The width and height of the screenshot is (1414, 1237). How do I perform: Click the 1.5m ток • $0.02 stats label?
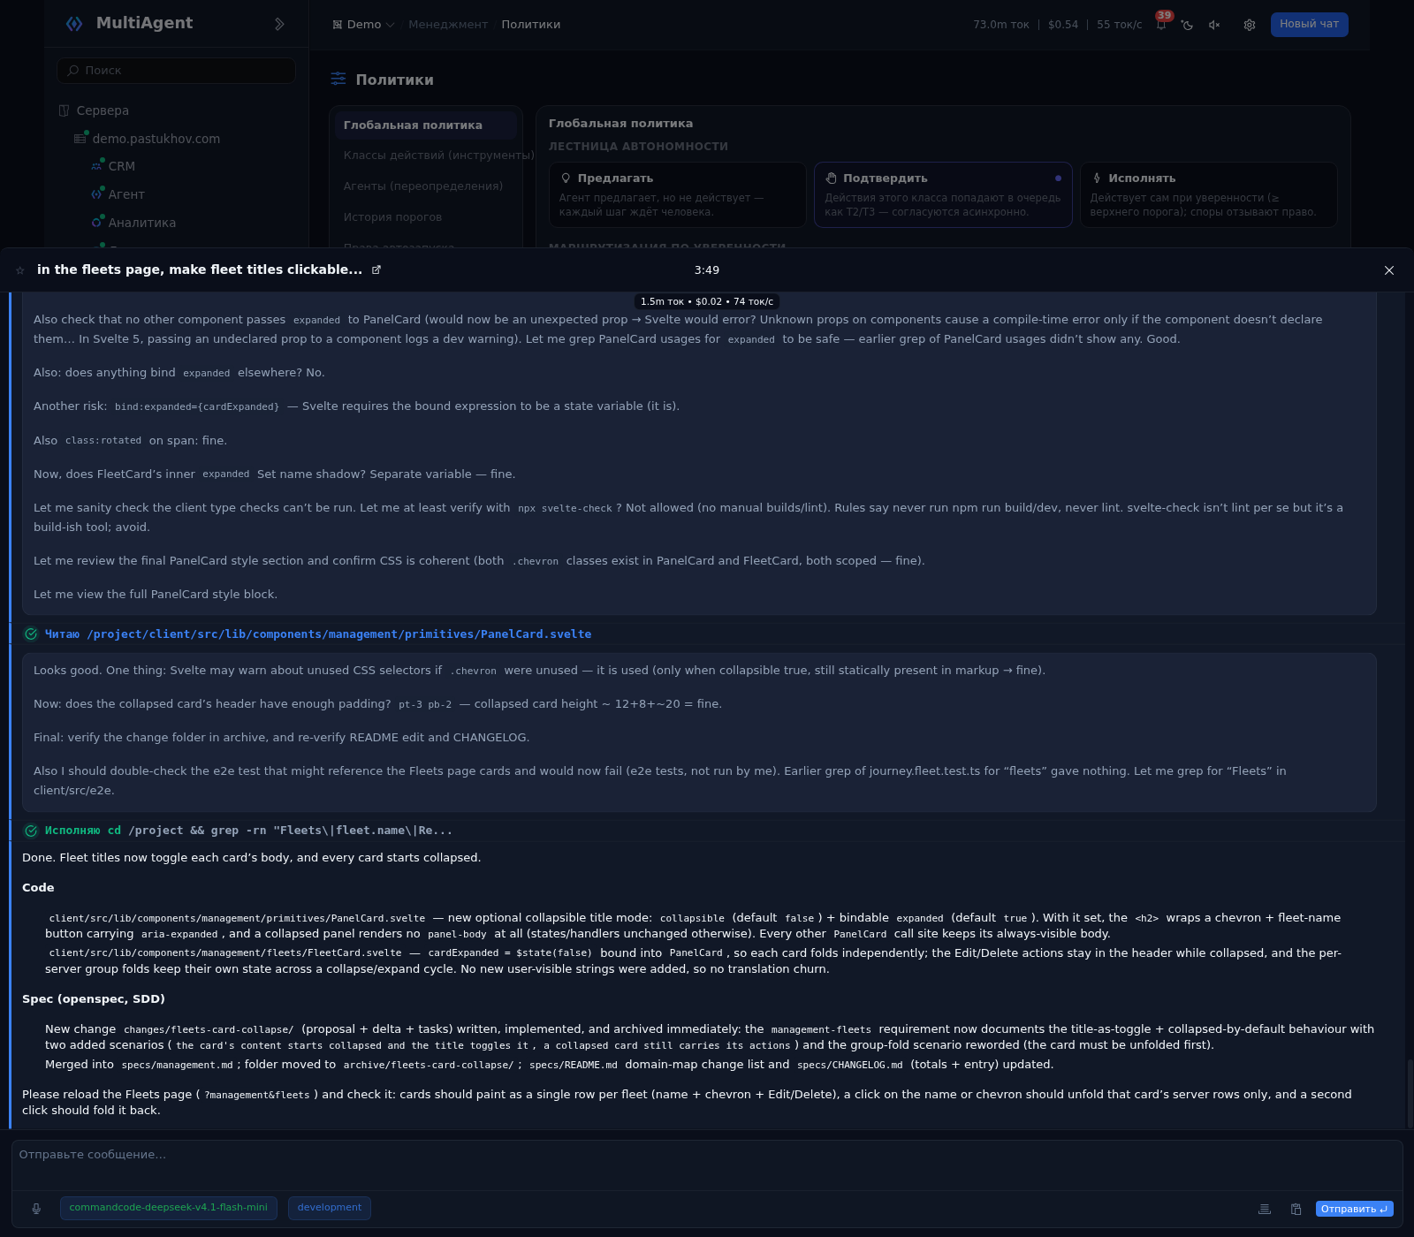click(x=707, y=301)
